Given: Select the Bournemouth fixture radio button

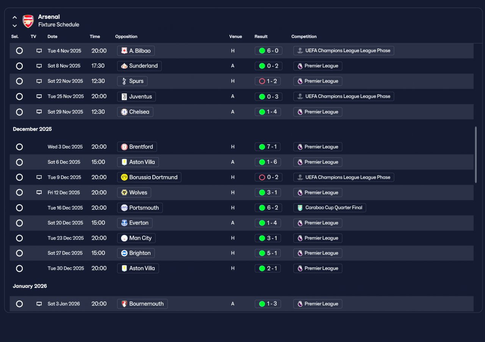Looking at the screenshot, I should (19, 304).
